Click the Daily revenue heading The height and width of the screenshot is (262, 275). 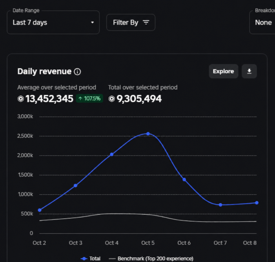click(44, 71)
